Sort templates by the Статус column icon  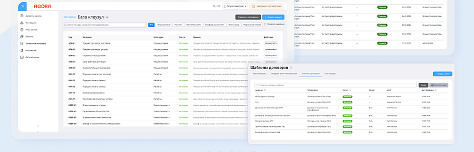(350, 90)
